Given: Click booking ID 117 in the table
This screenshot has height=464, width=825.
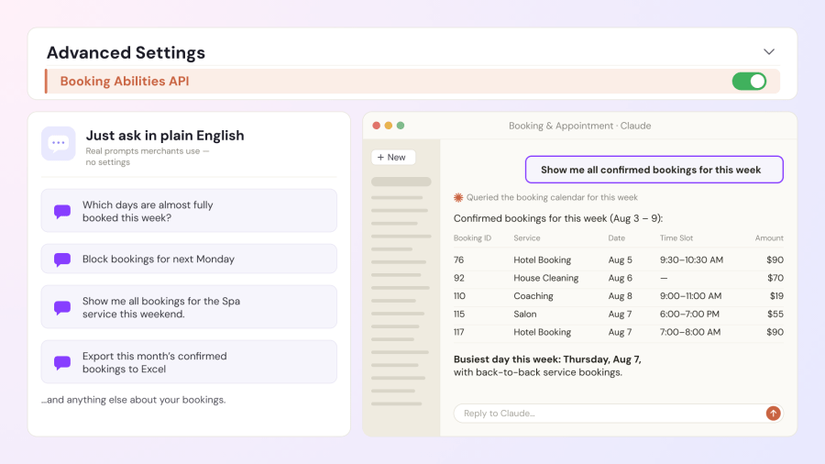Looking at the screenshot, I should point(459,332).
